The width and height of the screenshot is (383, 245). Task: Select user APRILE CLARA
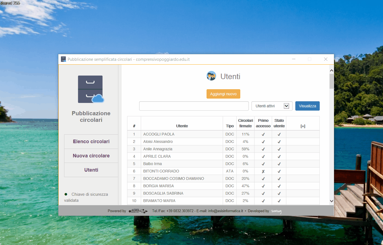(157, 156)
